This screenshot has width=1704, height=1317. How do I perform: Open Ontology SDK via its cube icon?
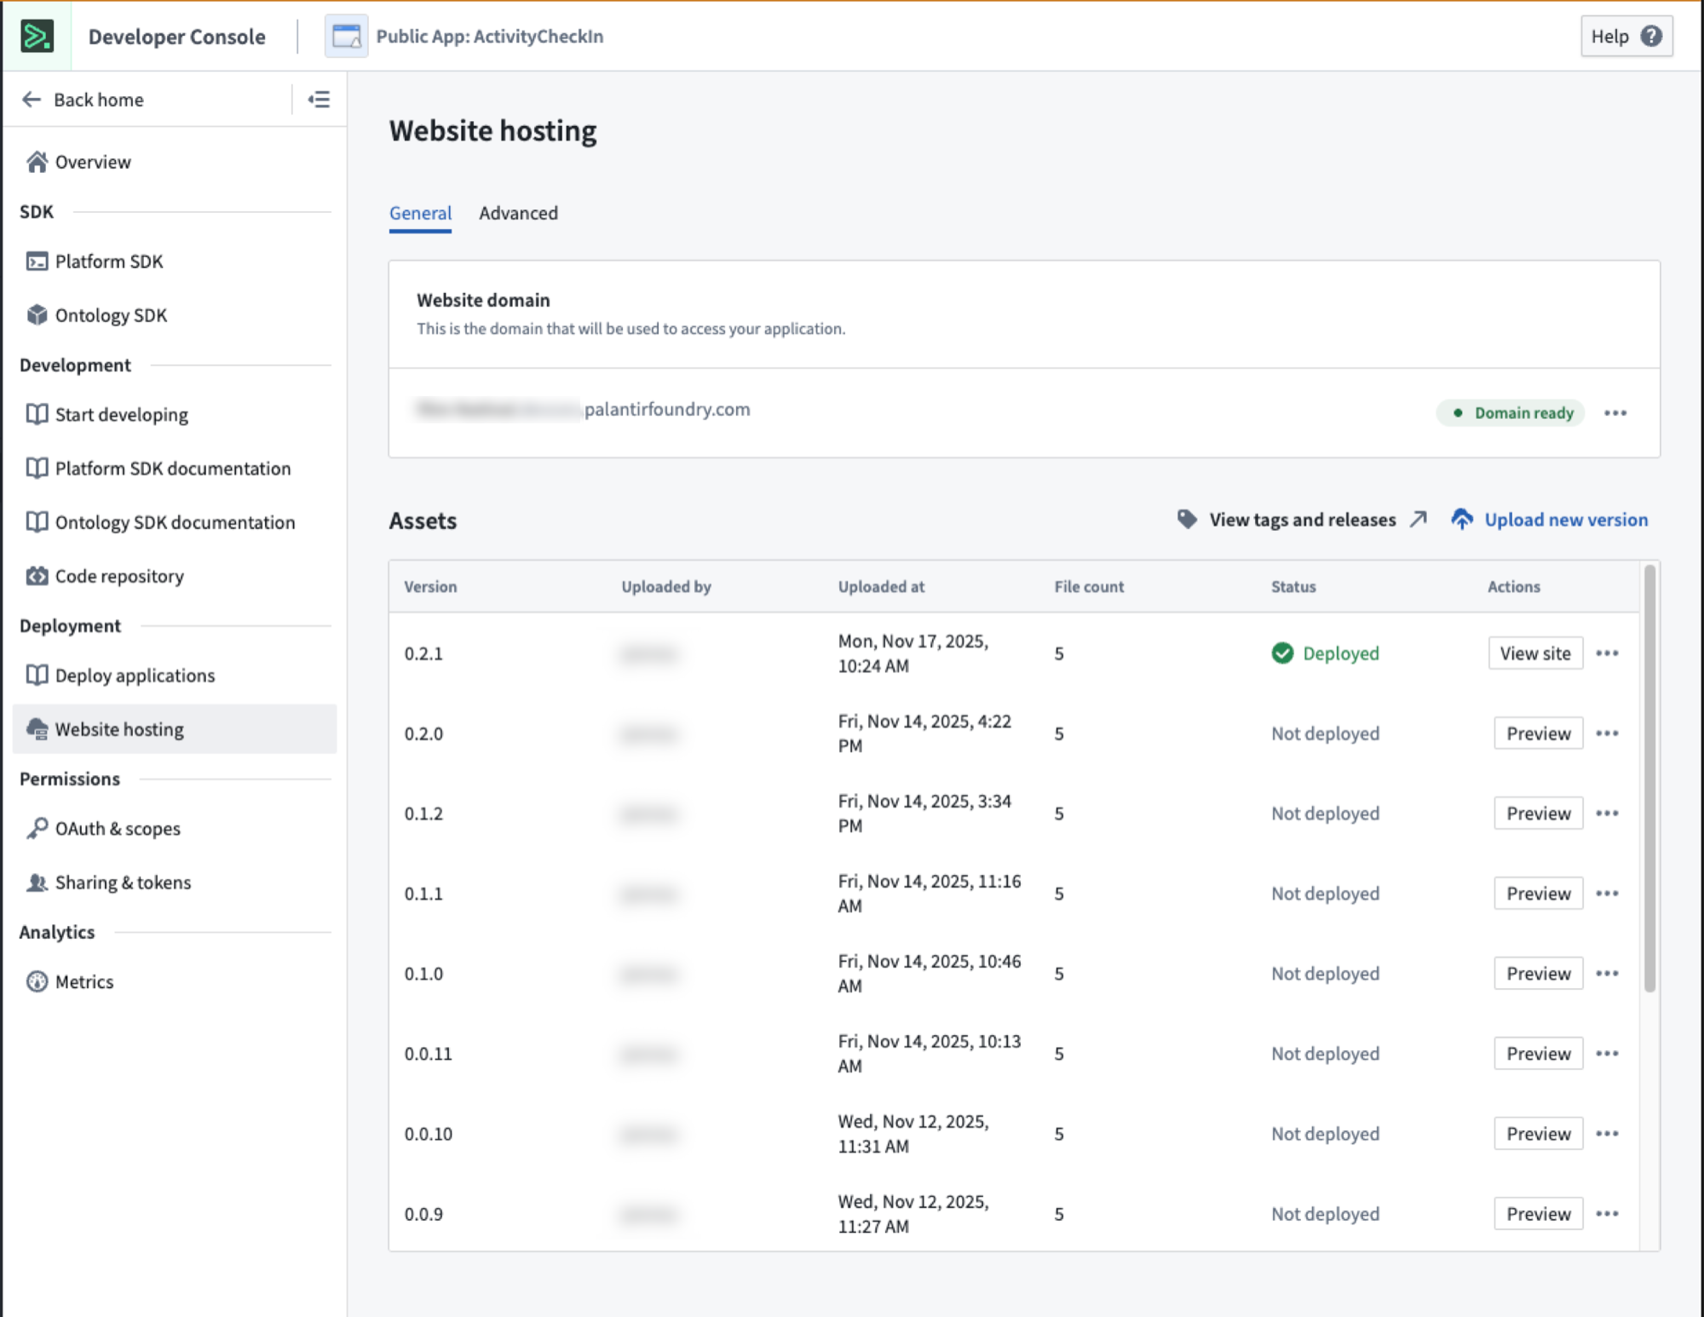(x=36, y=315)
